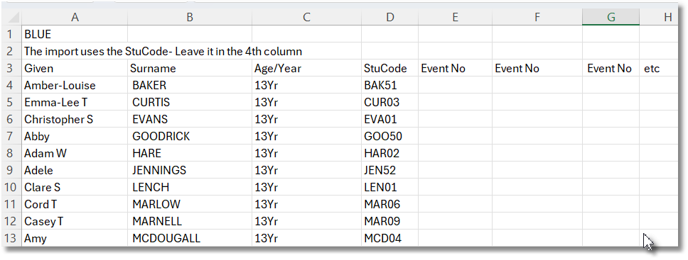Click Event No cell in column F

click(x=537, y=68)
